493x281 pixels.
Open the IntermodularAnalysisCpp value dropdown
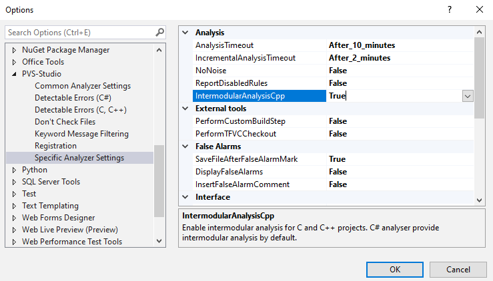pyautogui.click(x=468, y=96)
